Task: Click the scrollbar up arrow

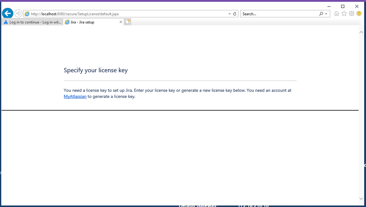Action: (x=361, y=32)
